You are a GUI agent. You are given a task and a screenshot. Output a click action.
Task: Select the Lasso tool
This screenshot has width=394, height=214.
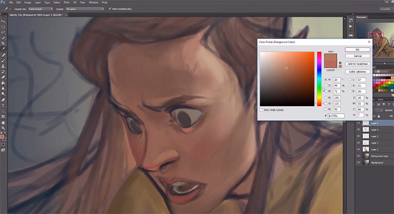(3, 32)
